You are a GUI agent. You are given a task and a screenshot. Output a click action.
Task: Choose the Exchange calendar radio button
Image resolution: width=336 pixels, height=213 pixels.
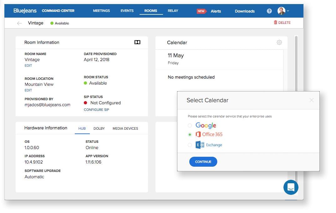[190, 145]
